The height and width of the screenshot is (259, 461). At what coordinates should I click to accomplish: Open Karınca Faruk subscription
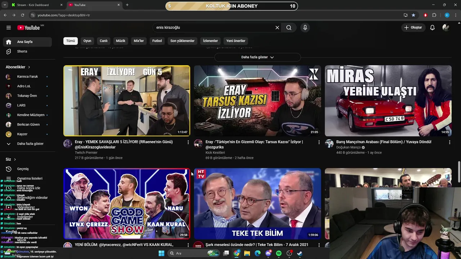coord(27,77)
